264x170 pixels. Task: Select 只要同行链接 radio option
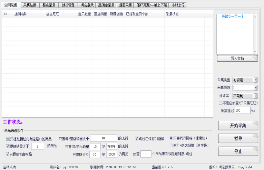[x=171, y=138]
